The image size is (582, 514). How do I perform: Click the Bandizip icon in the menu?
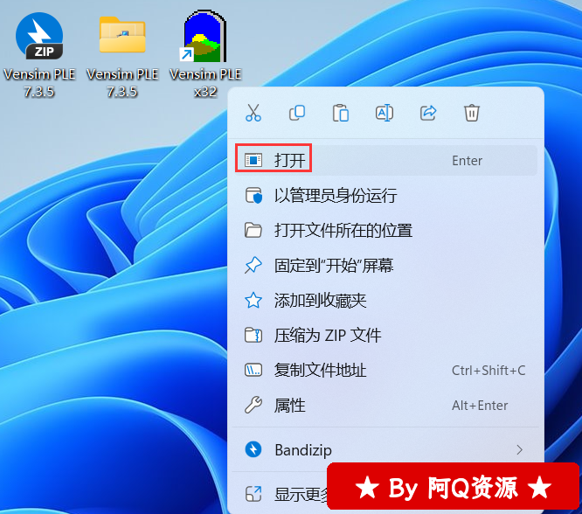[253, 449]
